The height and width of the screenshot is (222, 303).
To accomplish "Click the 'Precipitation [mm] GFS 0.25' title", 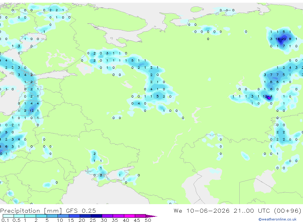I will [48, 210].
